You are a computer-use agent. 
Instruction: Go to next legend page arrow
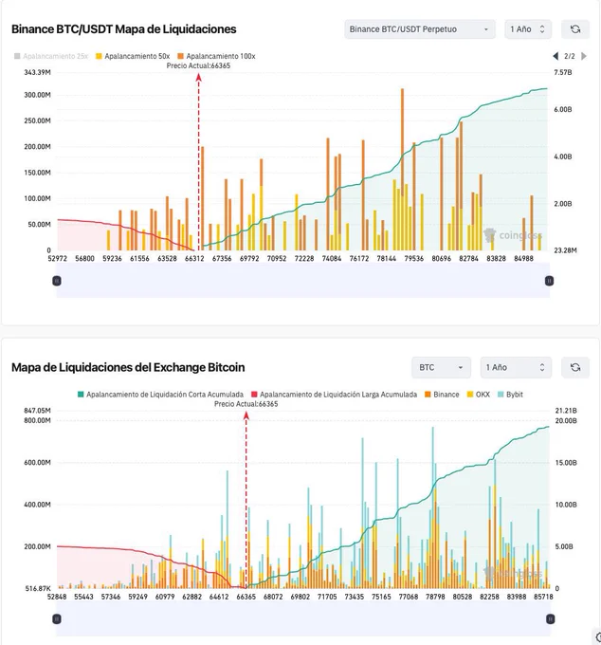click(584, 56)
